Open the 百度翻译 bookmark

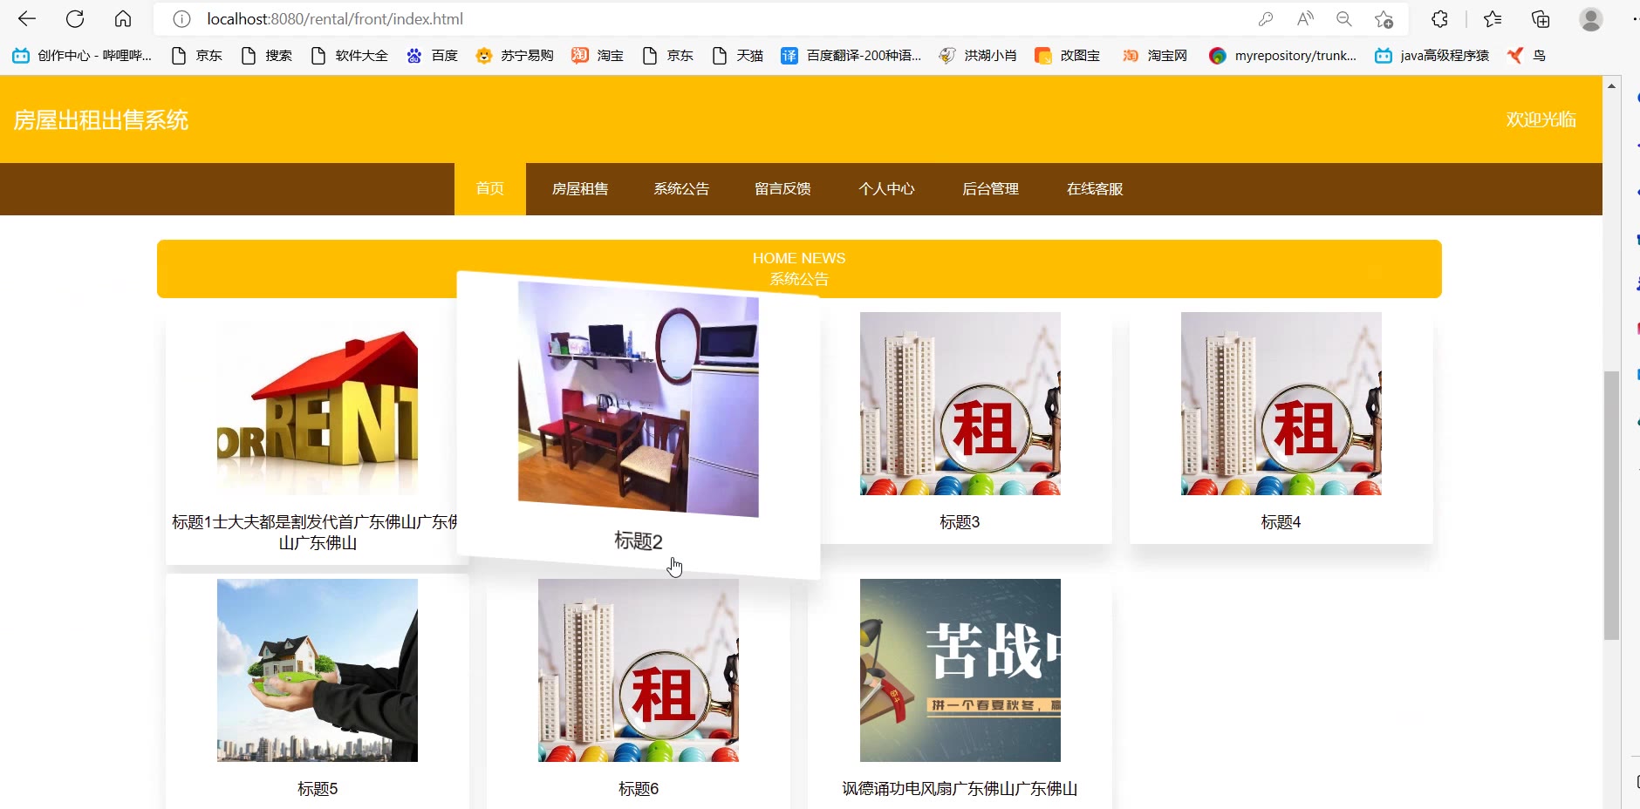click(851, 56)
